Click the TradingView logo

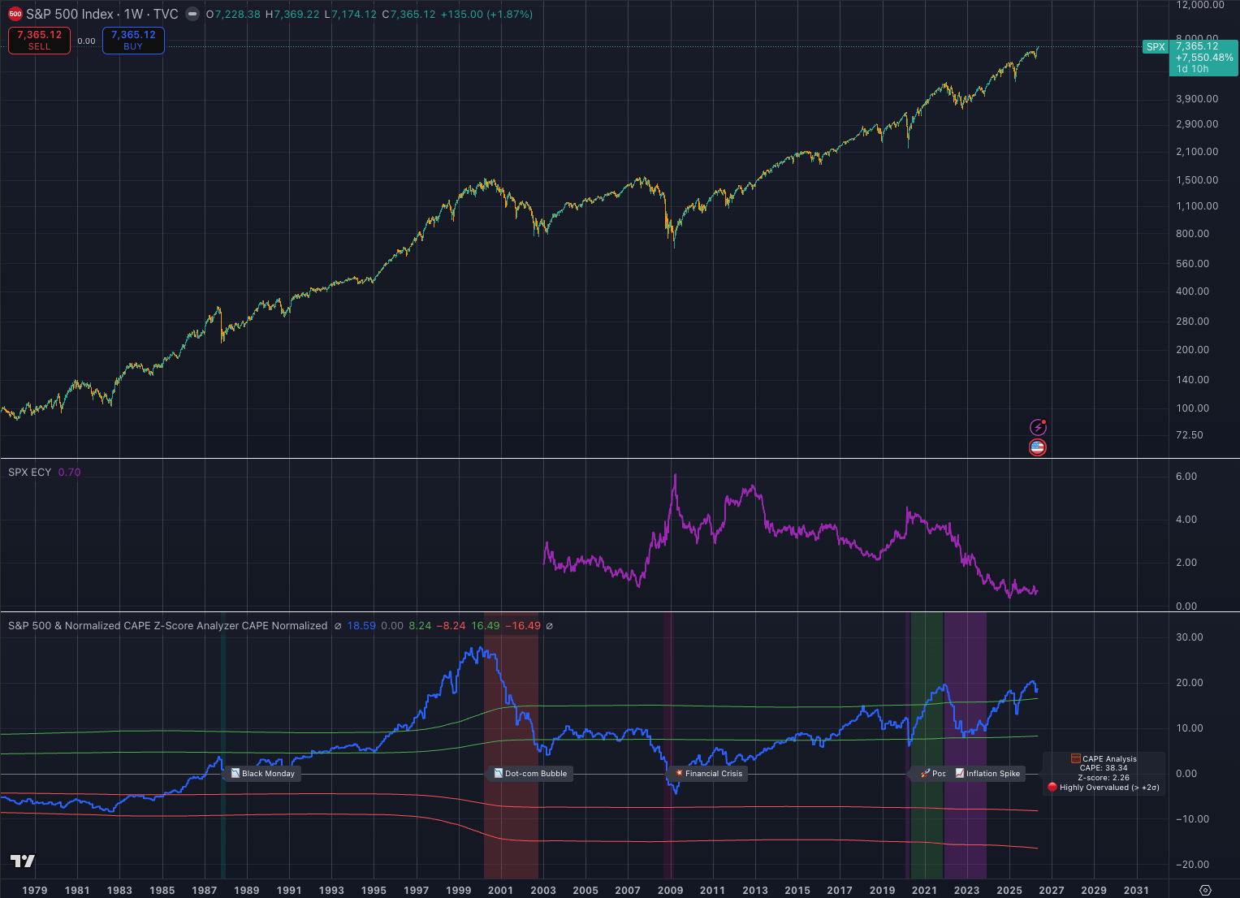click(23, 861)
